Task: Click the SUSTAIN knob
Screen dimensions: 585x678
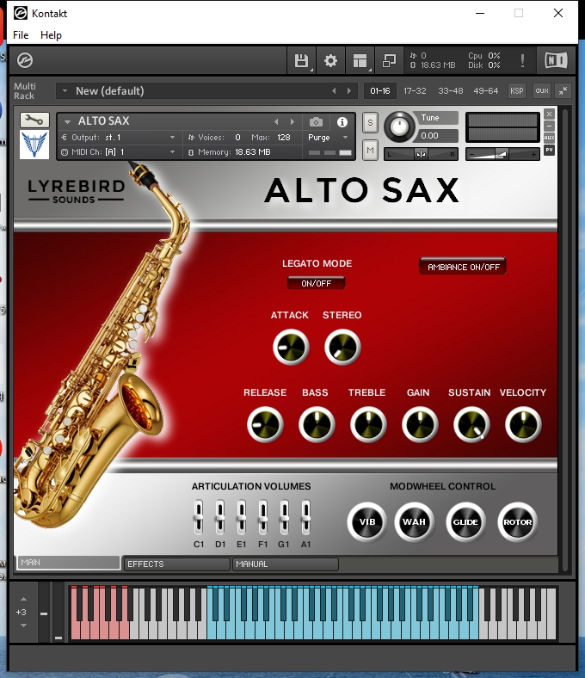Action: coord(471,425)
